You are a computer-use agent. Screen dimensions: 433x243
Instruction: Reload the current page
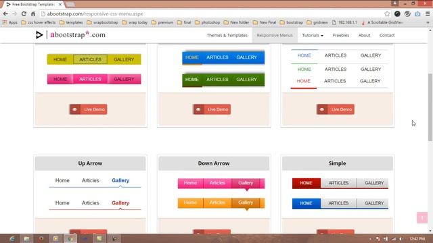click(24, 13)
